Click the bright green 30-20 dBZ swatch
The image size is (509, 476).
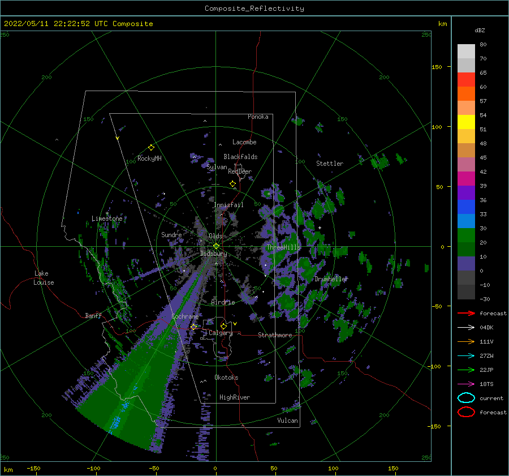[466, 235]
